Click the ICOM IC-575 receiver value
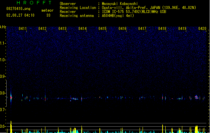 134,12
